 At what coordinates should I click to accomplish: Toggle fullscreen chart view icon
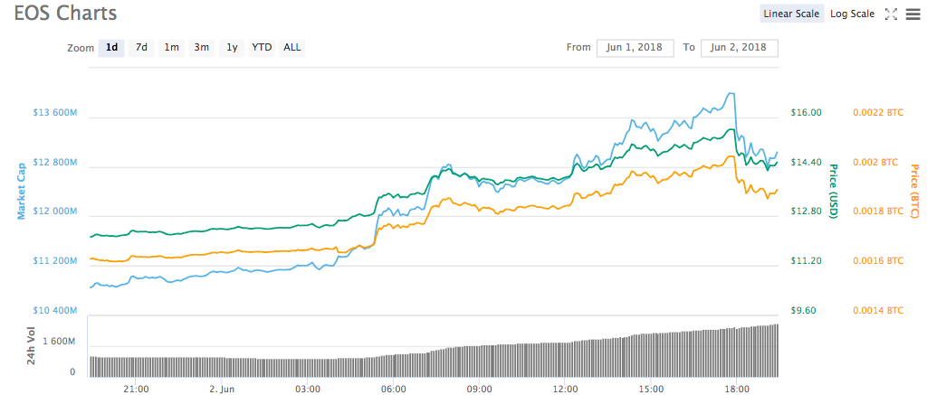point(891,14)
